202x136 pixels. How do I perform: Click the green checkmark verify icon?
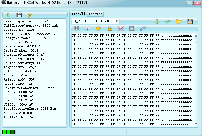168,21
